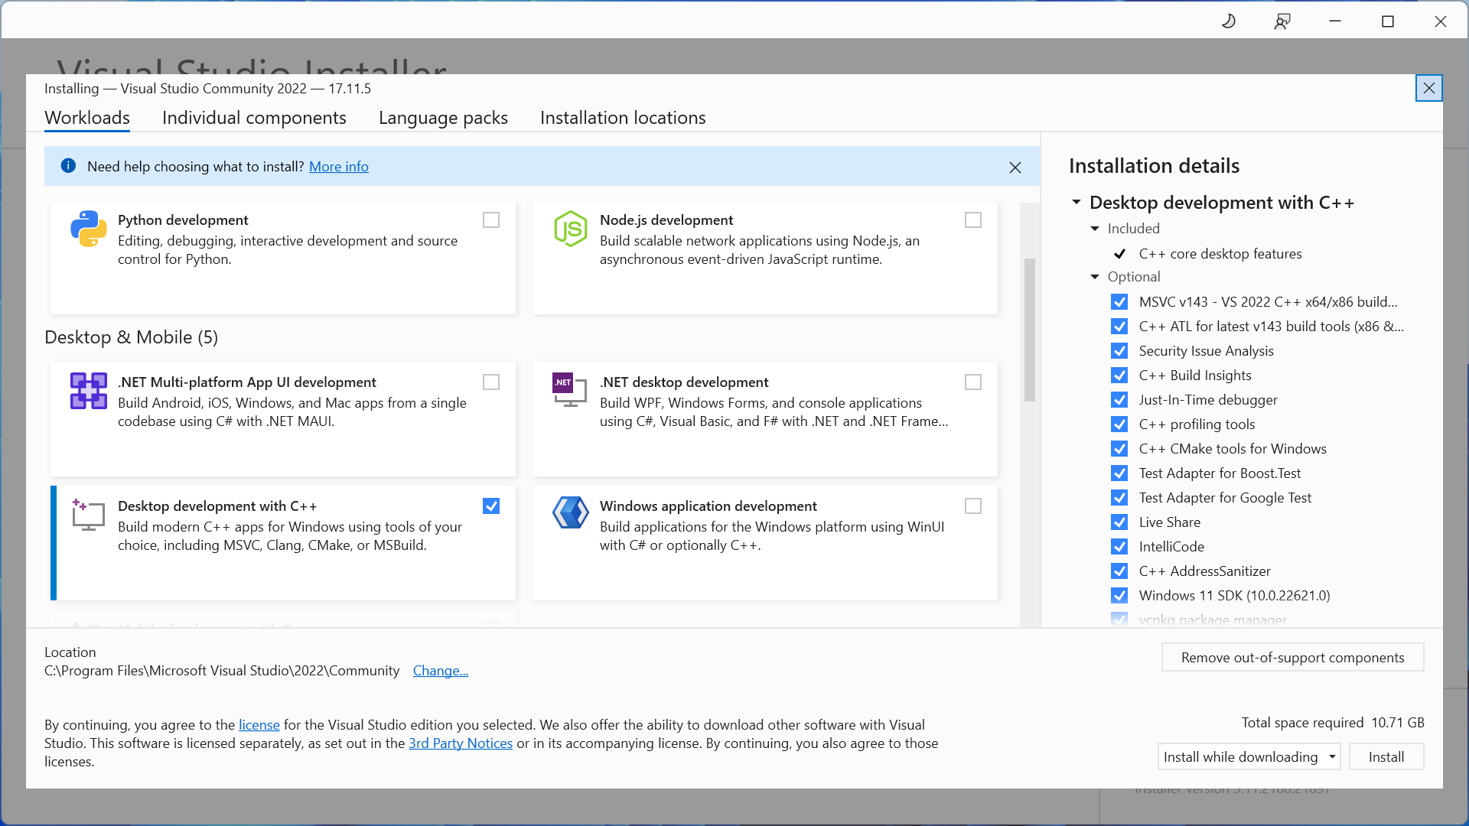Click the Node.js development workload icon

(571, 229)
